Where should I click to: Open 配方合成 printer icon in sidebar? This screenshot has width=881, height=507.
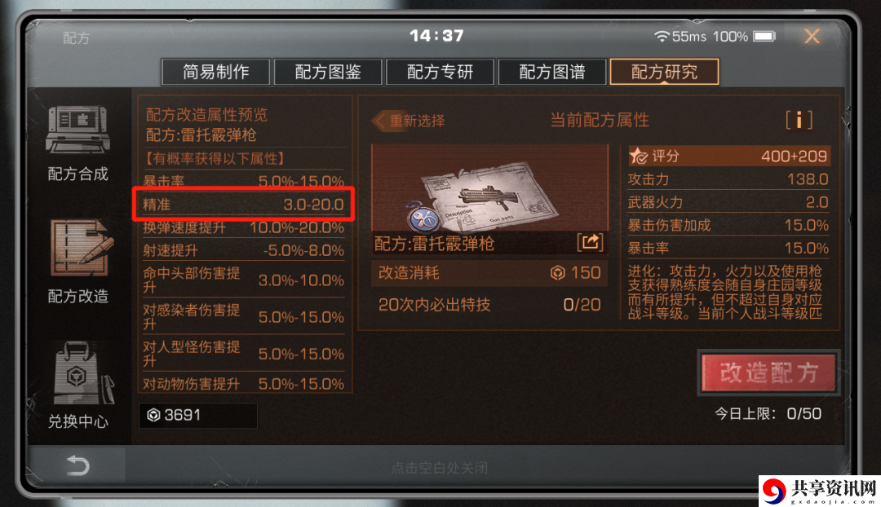click(x=77, y=130)
